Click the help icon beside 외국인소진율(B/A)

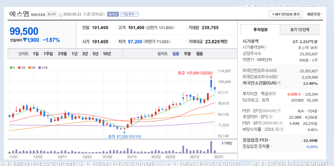click(x=279, y=83)
